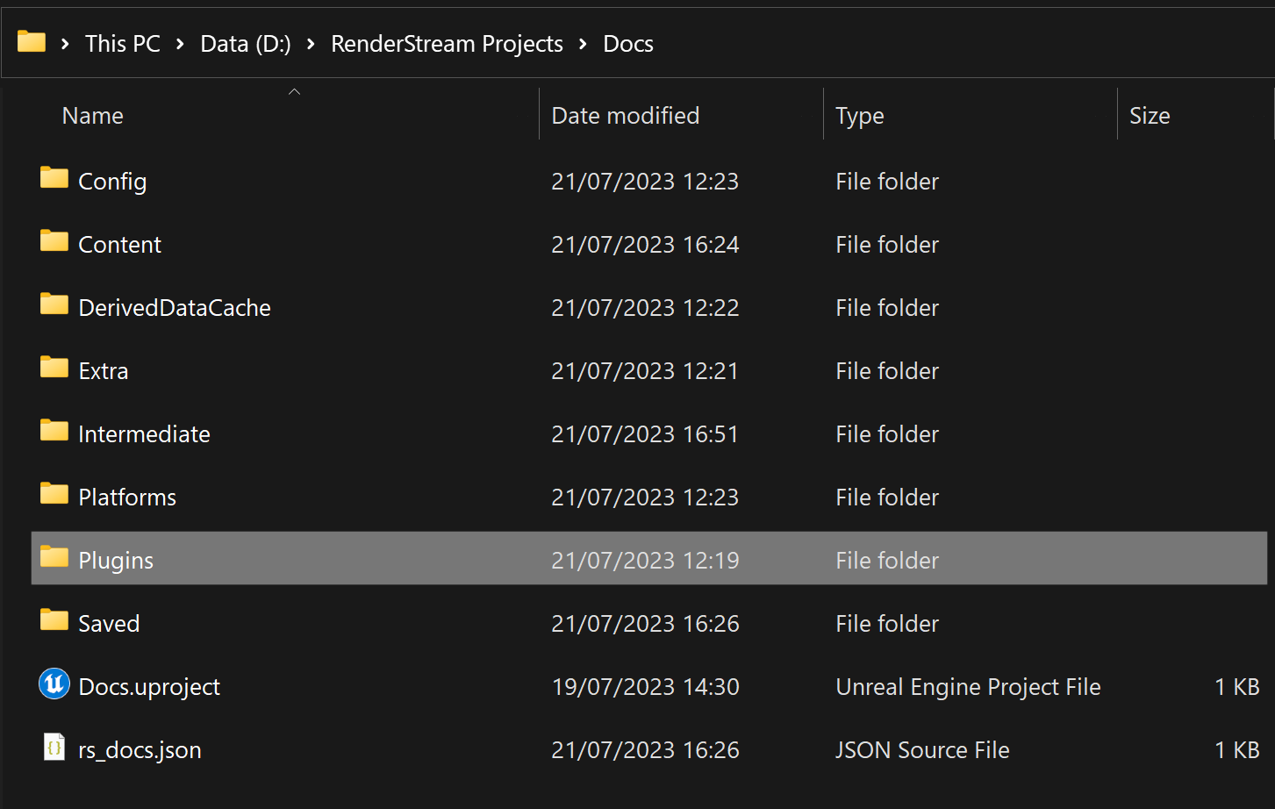
Task: Click the Config folder icon
Action: pos(54,178)
